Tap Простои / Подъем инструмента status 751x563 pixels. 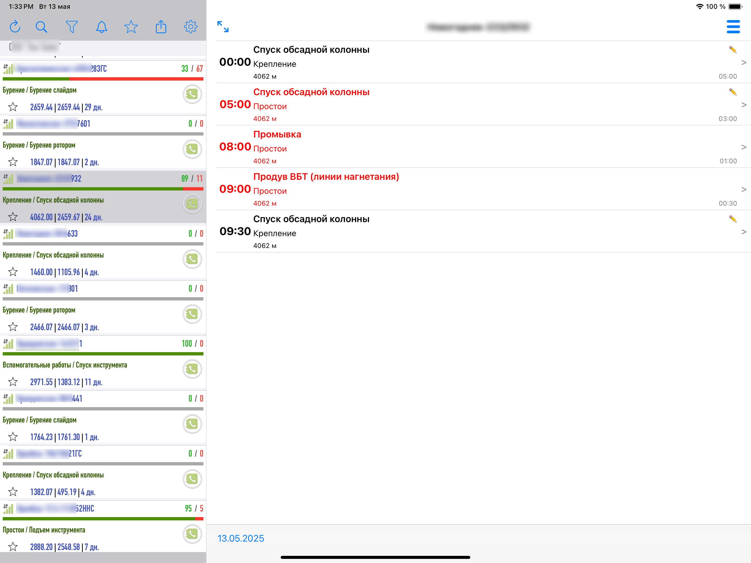(44, 530)
